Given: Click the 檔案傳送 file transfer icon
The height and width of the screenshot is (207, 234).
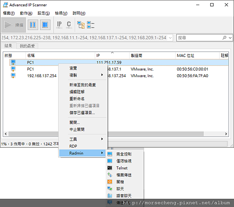Looking at the screenshot, I should (110, 175).
